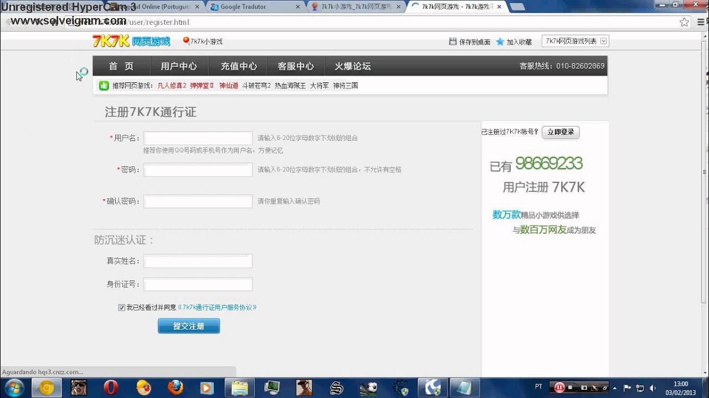
Task: Open the stylized S taskbar icon
Action: point(336,387)
